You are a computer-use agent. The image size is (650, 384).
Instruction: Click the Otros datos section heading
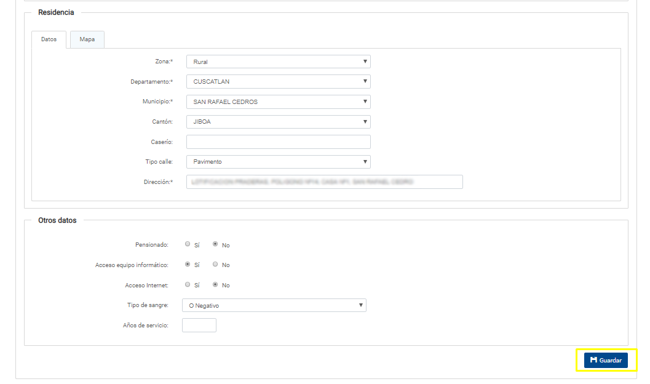pos(57,220)
